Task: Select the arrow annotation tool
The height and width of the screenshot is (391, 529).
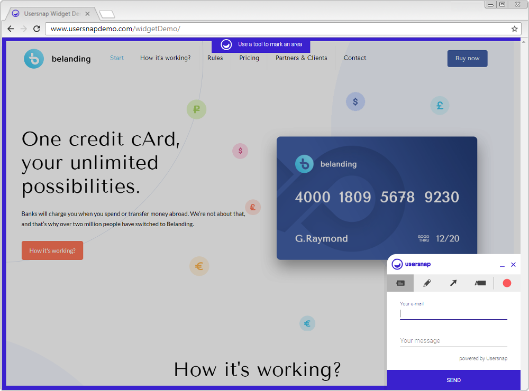Action: tap(453, 283)
